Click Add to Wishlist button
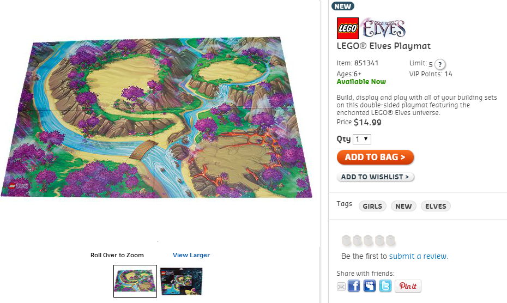 [x=375, y=177]
